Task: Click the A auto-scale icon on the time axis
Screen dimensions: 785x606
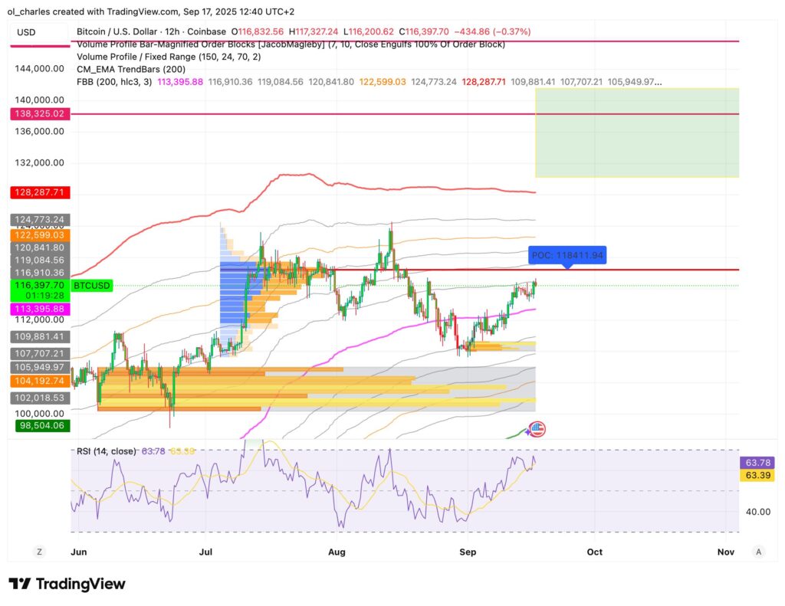Action: [758, 552]
